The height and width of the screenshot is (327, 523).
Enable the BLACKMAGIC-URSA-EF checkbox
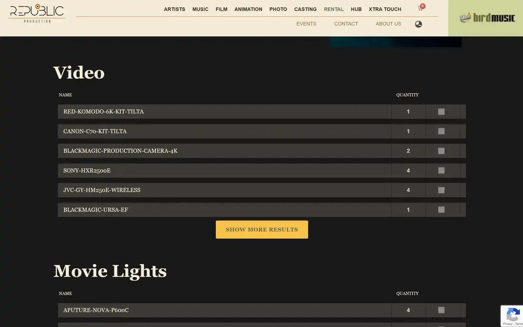(x=441, y=210)
